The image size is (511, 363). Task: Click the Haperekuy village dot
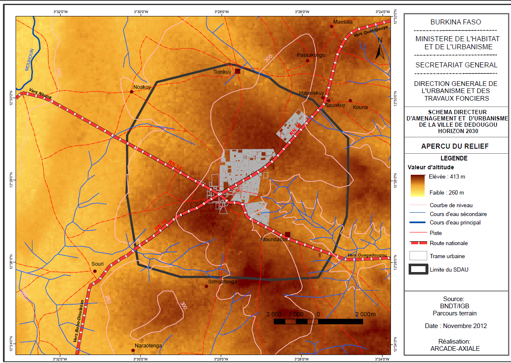tap(323, 98)
